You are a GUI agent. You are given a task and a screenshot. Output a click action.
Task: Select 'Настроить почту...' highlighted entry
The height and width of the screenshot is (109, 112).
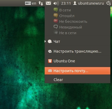77,71
